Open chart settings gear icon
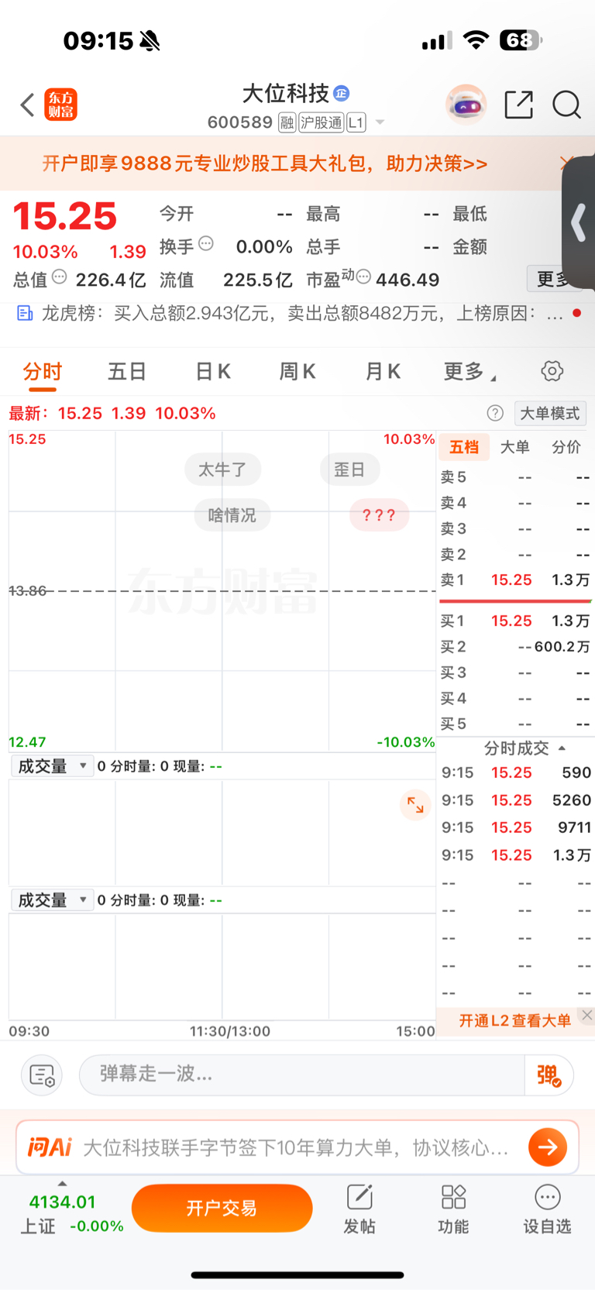 pos(552,371)
